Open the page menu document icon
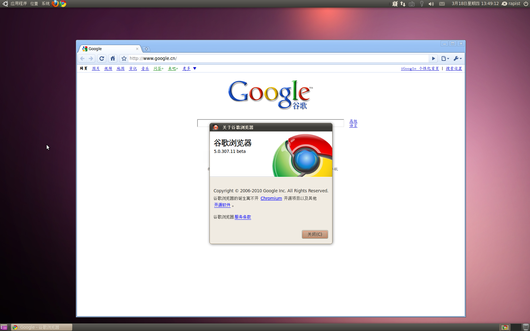The height and width of the screenshot is (331, 530). pyautogui.click(x=445, y=58)
